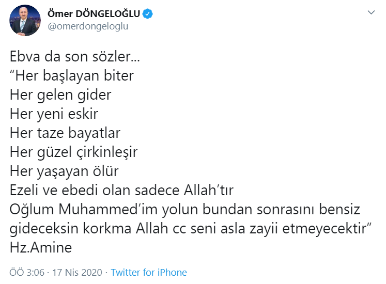386x284 pixels.
Task: Click the signature text 'Hz.Amine'
Action: coord(41,248)
